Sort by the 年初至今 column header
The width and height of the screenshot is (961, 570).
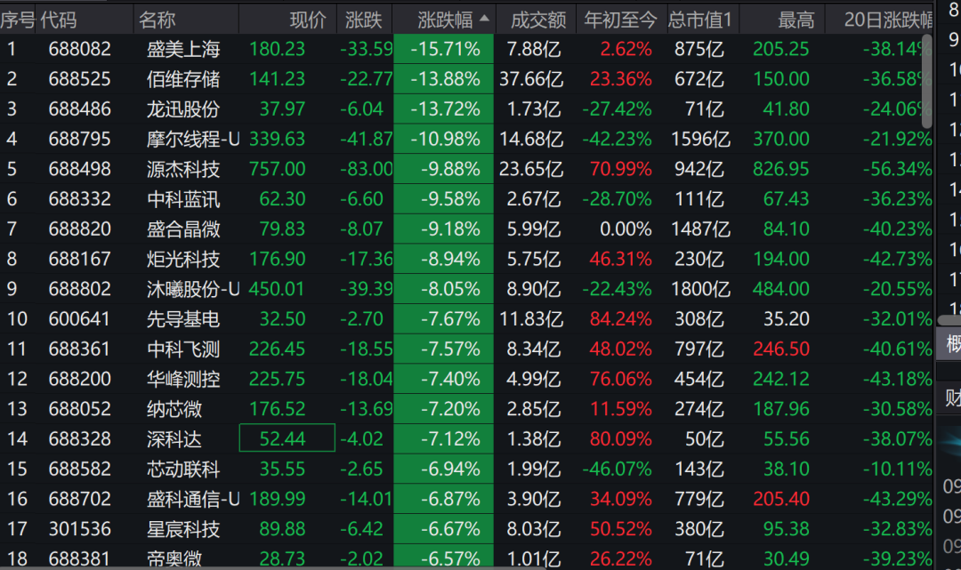pyautogui.click(x=620, y=20)
